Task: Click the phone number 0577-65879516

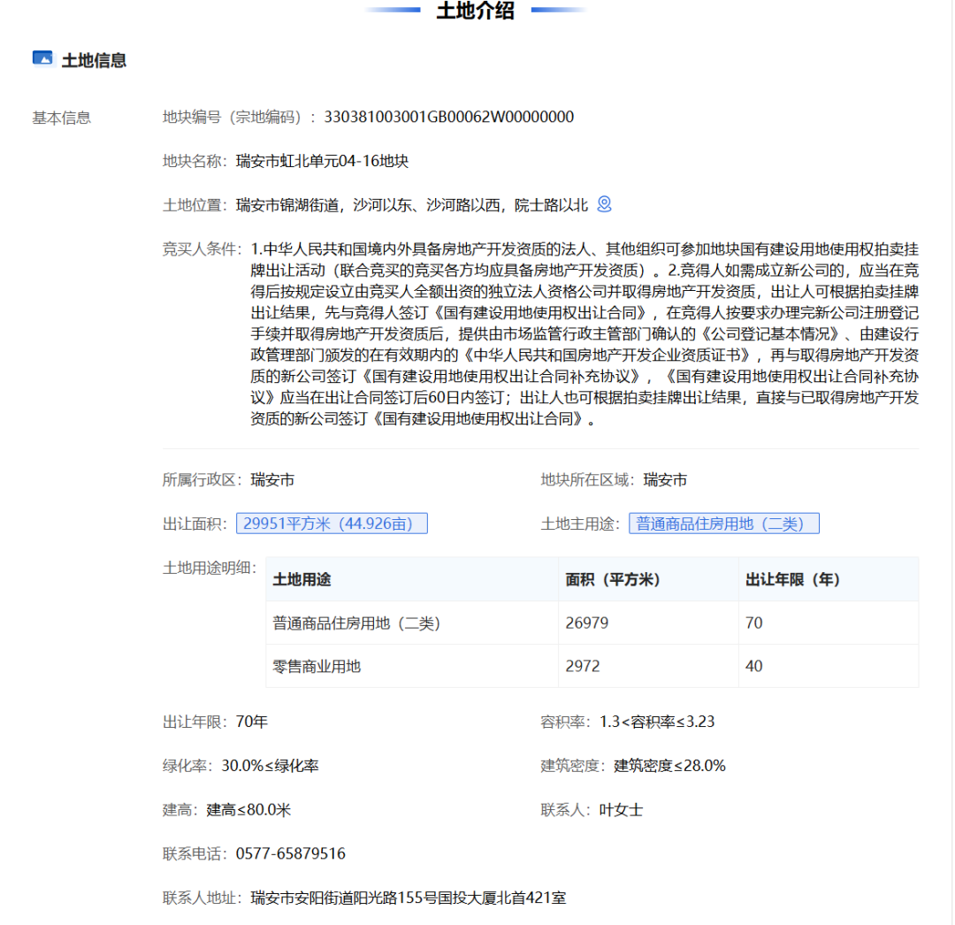Action: pos(291,853)
